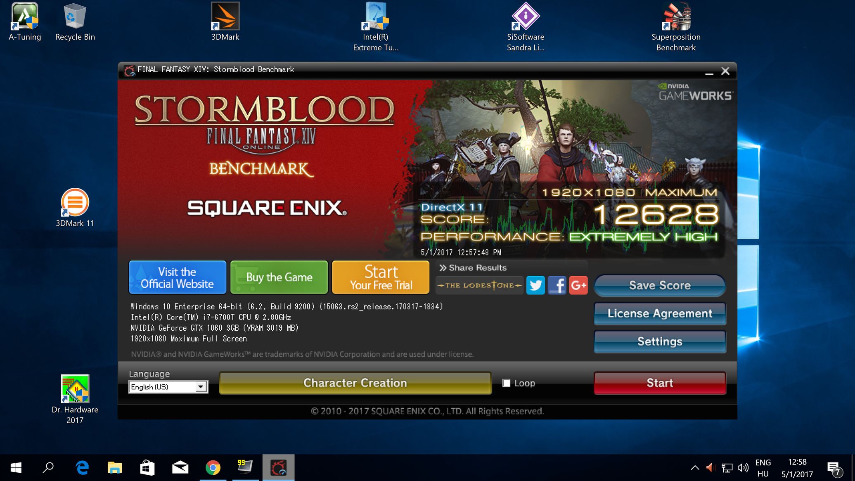Switch to Google Chrome in taskbar
855x481 pixels.
pos(213,468)
